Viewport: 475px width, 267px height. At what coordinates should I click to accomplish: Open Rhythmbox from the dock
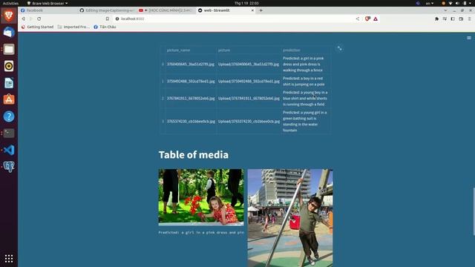point(9,66)
